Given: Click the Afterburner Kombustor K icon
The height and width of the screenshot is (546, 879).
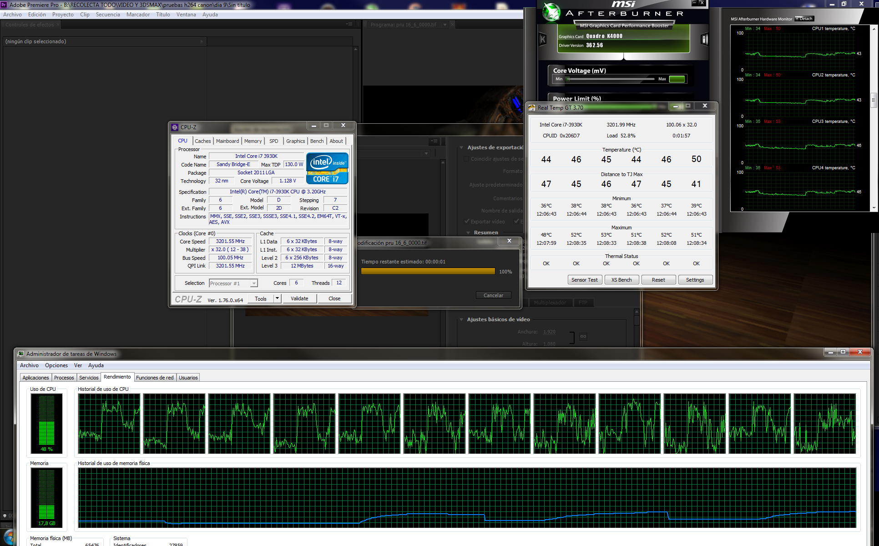Looking at the screenshot, I should coord(542,39).
